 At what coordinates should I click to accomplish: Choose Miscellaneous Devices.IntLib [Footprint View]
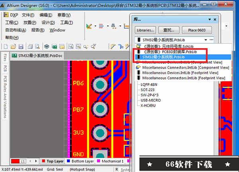pyautogui.click(x=183, y=73)
